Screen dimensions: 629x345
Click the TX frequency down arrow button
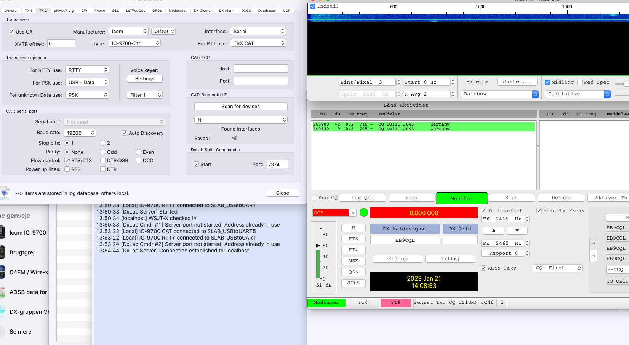(517, 230)
